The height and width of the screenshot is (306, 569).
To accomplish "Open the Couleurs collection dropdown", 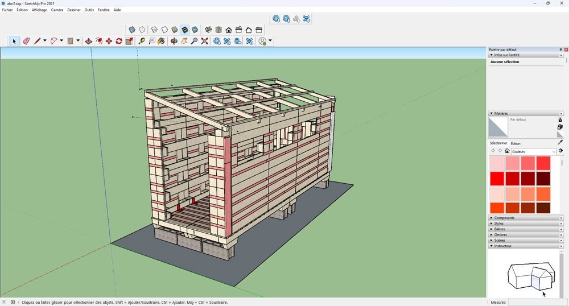I will [534, 151].
